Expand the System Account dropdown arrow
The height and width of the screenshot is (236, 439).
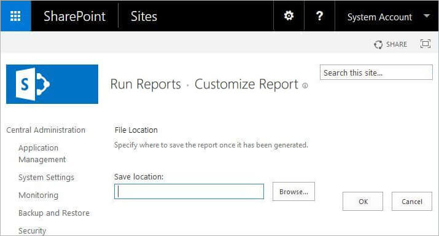(426, 16)
